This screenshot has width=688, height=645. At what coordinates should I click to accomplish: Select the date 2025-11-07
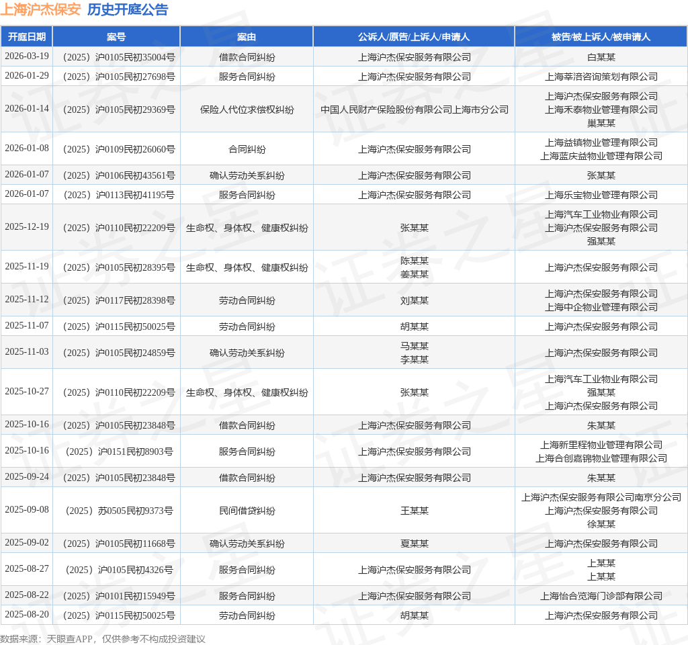coord(27,326)
